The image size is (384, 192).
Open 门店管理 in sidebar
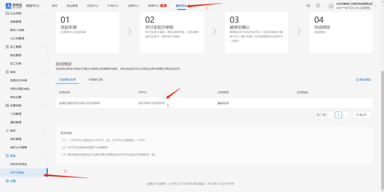[16, 114]
